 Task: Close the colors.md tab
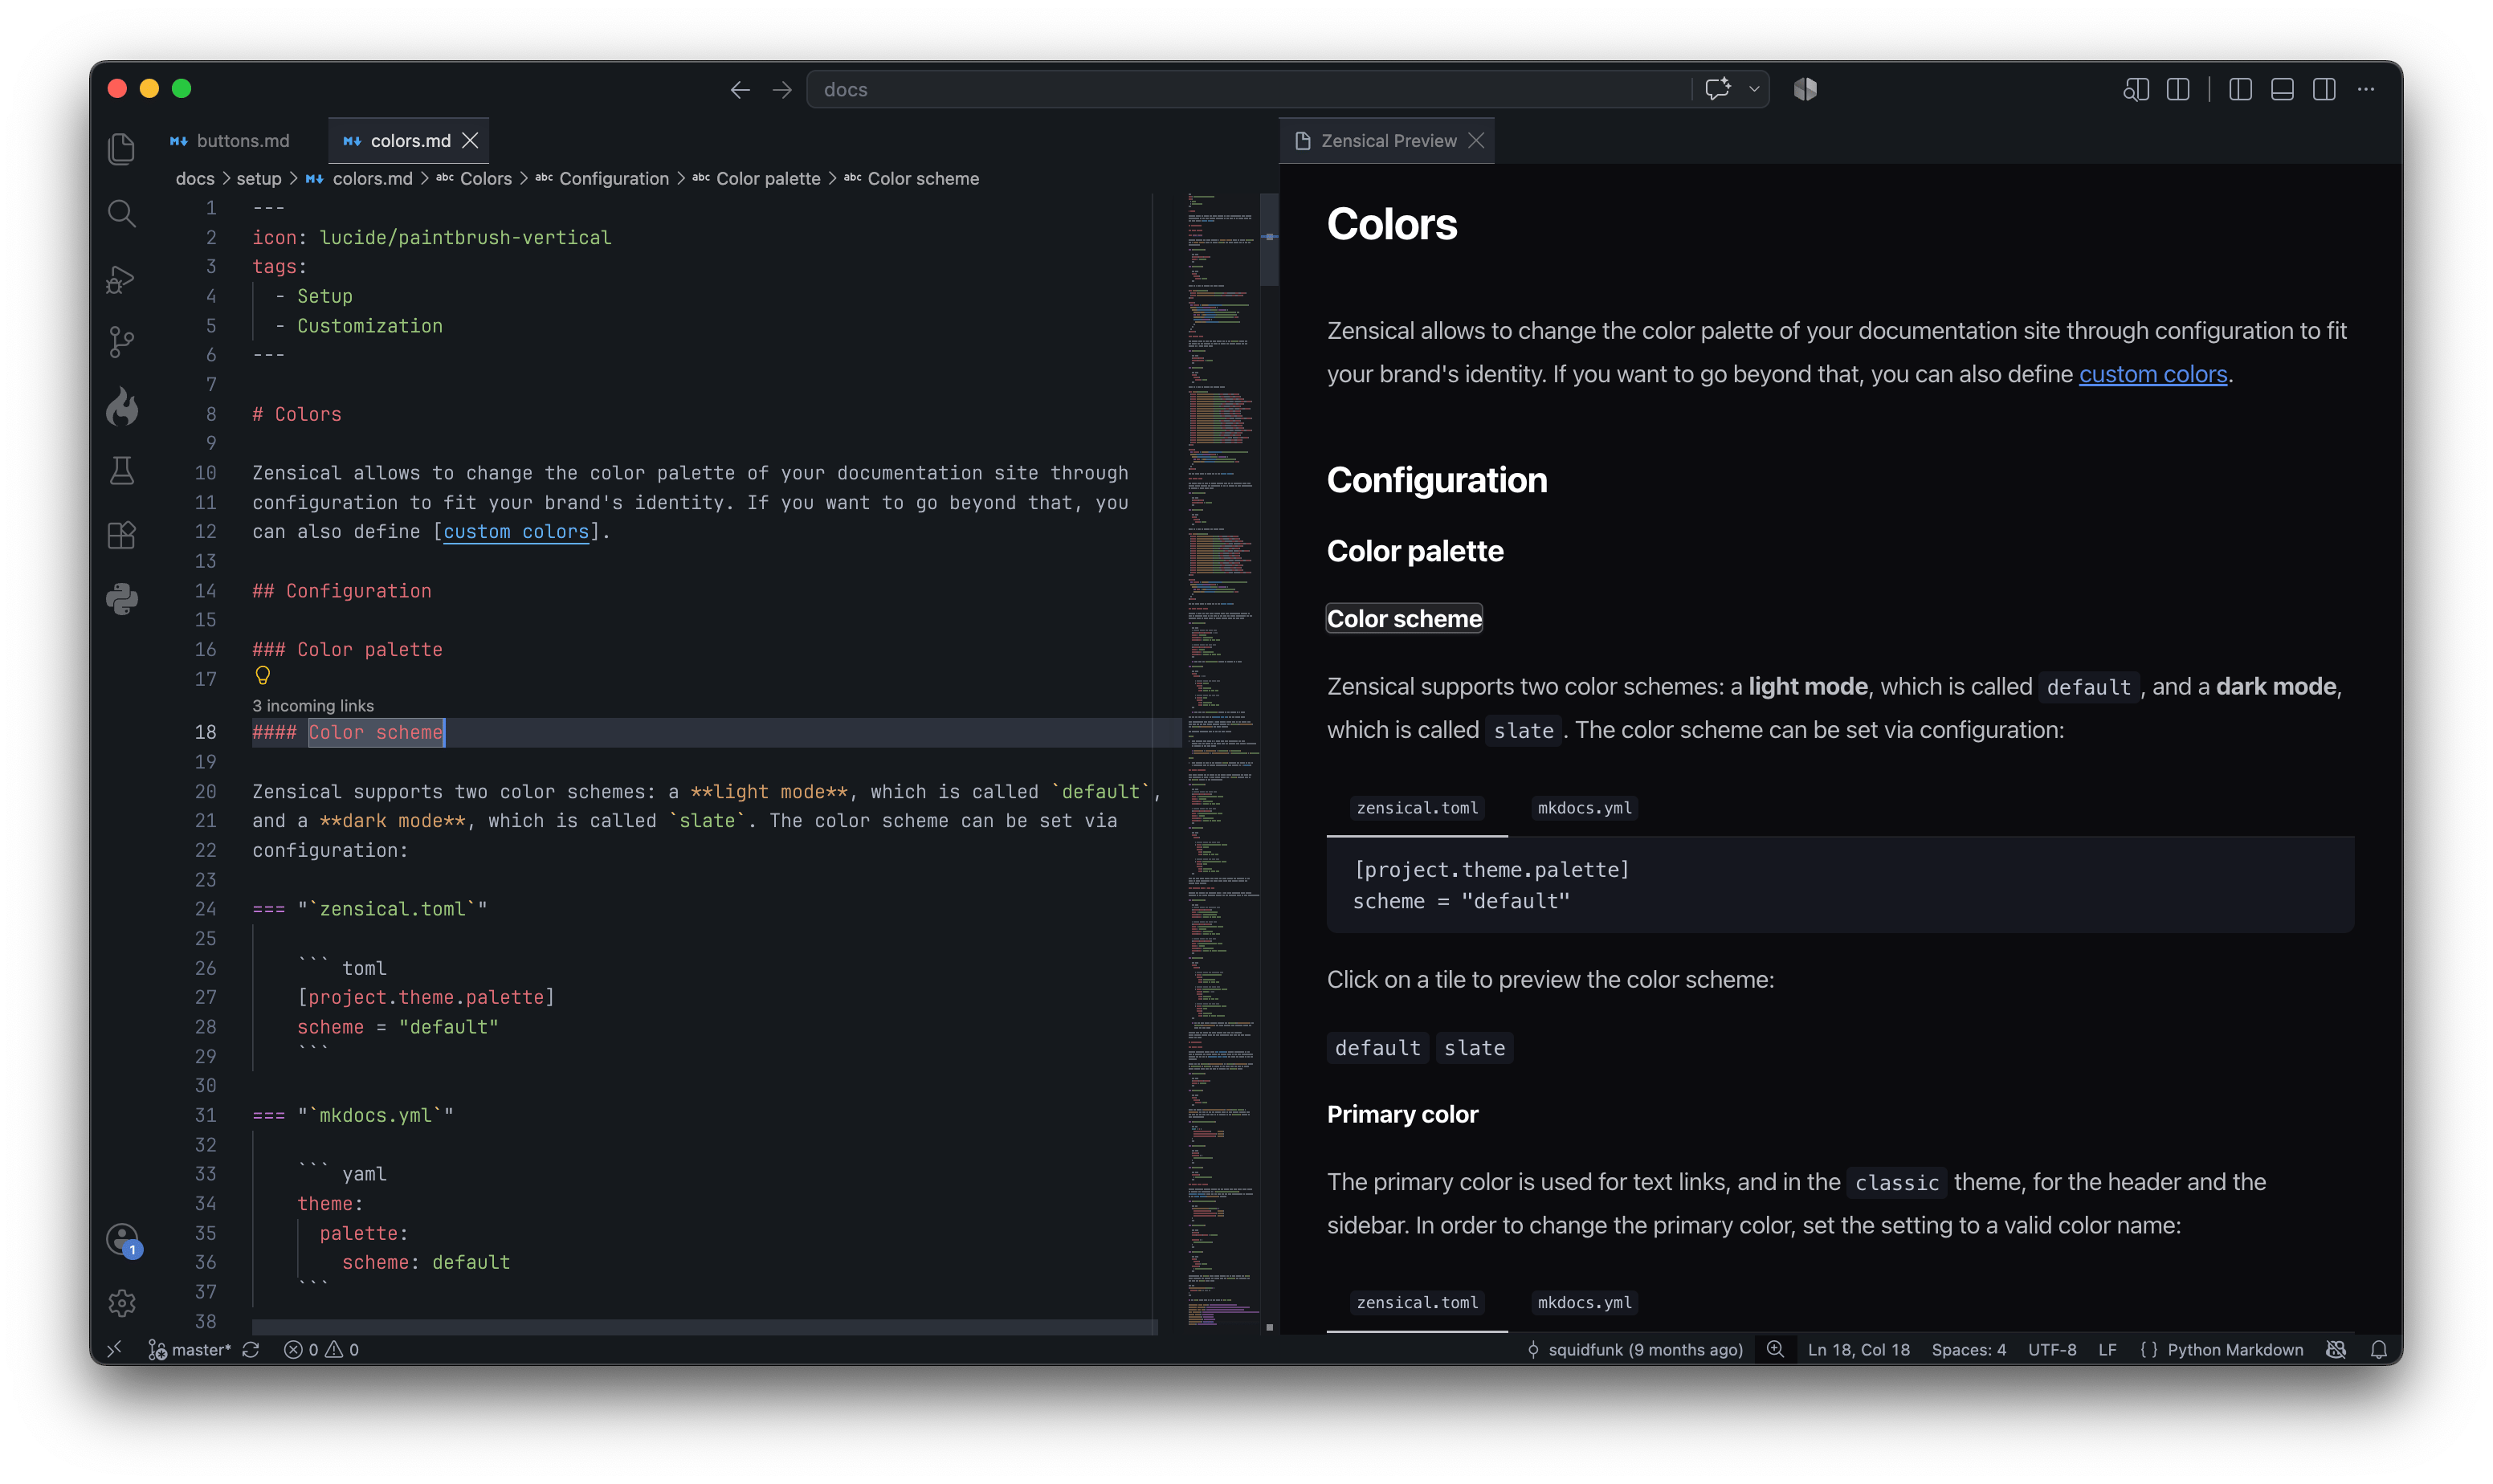point(470,141)
